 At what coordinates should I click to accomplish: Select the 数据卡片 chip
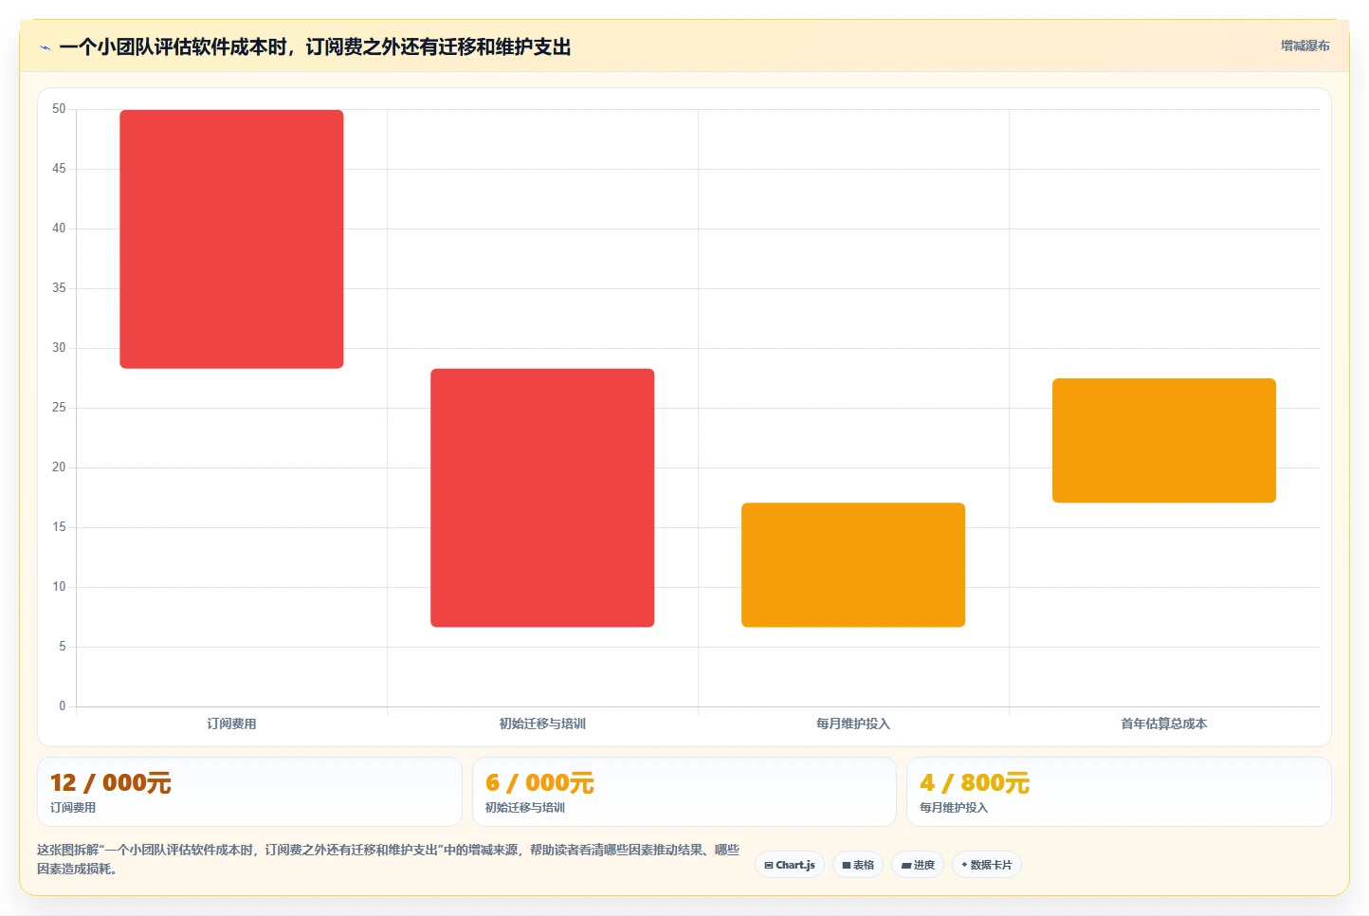click(986, 865)
